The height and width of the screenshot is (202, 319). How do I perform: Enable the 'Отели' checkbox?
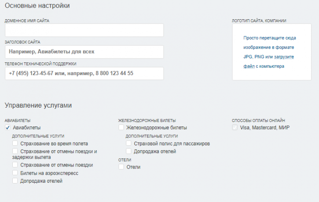(x=121, y=167)
